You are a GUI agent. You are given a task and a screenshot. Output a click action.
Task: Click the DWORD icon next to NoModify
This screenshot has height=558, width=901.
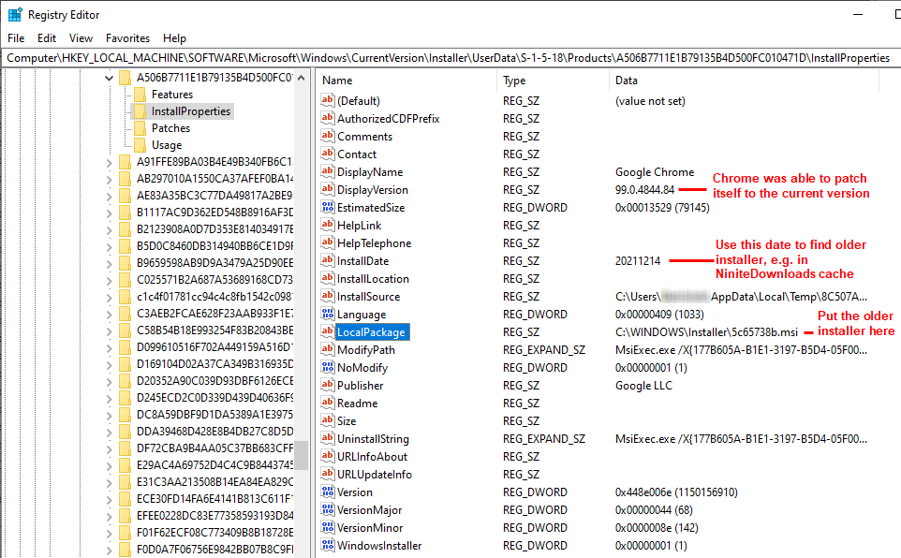[328, 367]
